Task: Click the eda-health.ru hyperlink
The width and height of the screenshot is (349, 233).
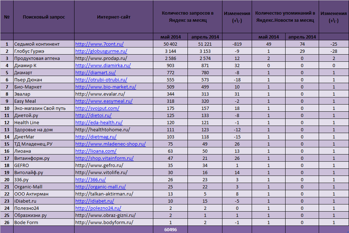Action: pos(99,122)
